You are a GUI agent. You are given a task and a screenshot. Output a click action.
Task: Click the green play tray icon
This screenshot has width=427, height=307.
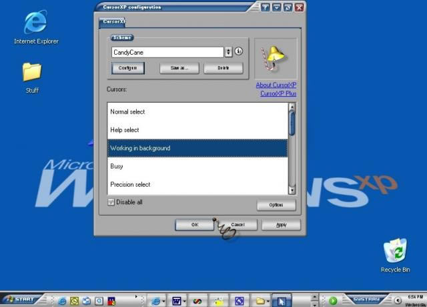tap(333, 301)
